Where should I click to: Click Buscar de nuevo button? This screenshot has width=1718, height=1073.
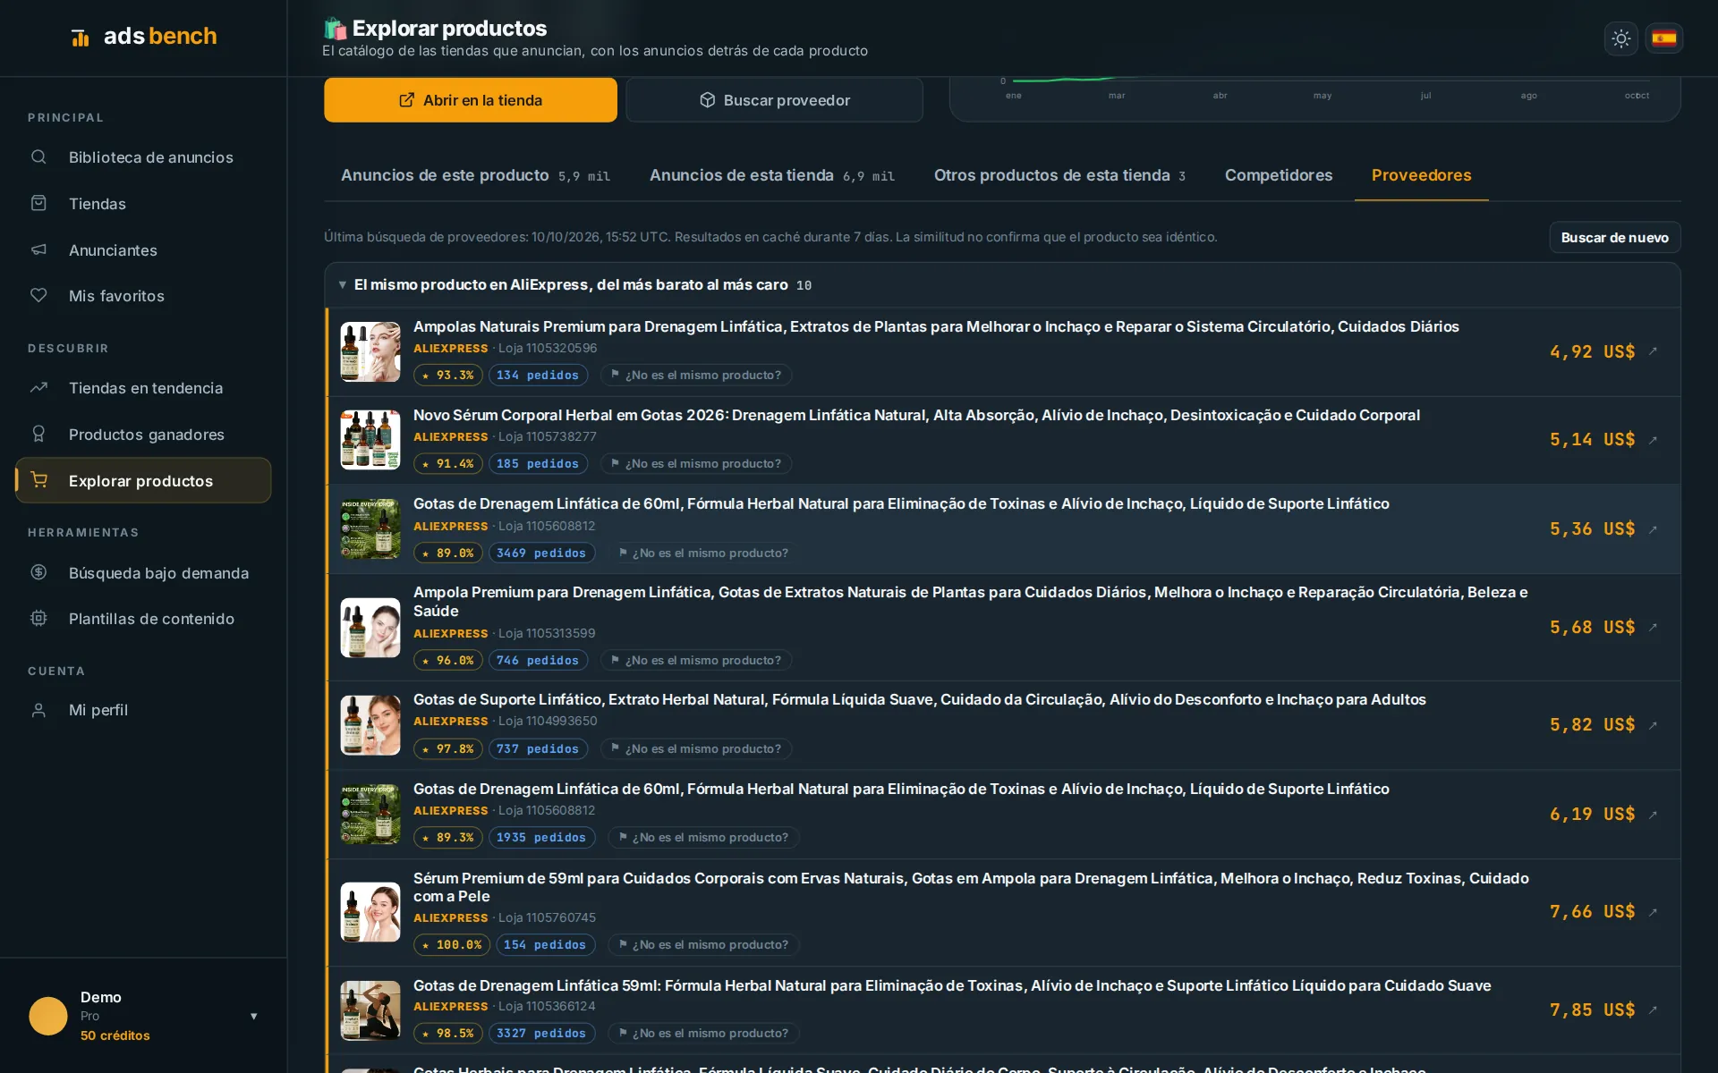coord(1614,238)
